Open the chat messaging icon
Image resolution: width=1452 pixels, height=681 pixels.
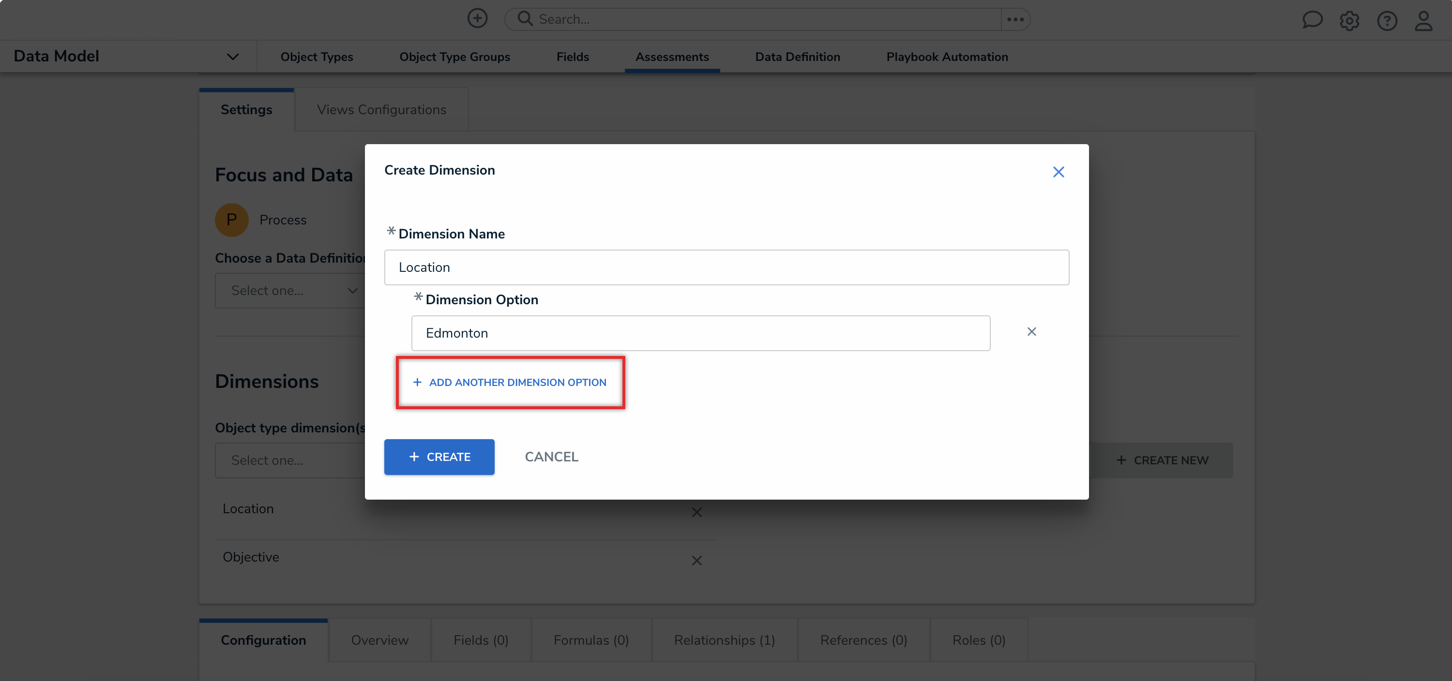pyautogui.click(x=1313, y=20)
